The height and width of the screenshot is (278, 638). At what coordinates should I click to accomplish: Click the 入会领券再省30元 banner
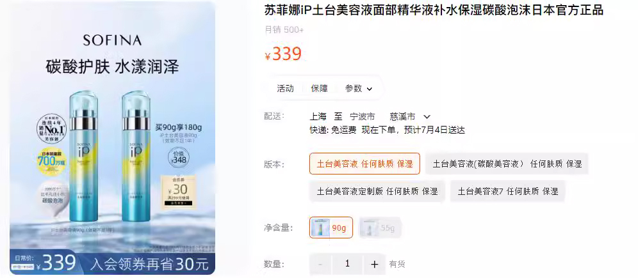coord(149,264)
